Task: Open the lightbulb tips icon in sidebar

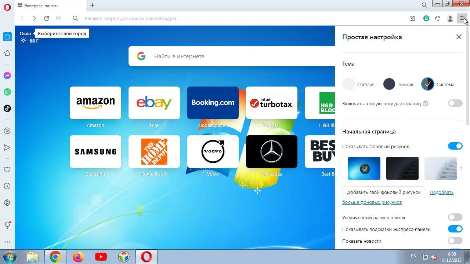Action: [x=7, y=225]
